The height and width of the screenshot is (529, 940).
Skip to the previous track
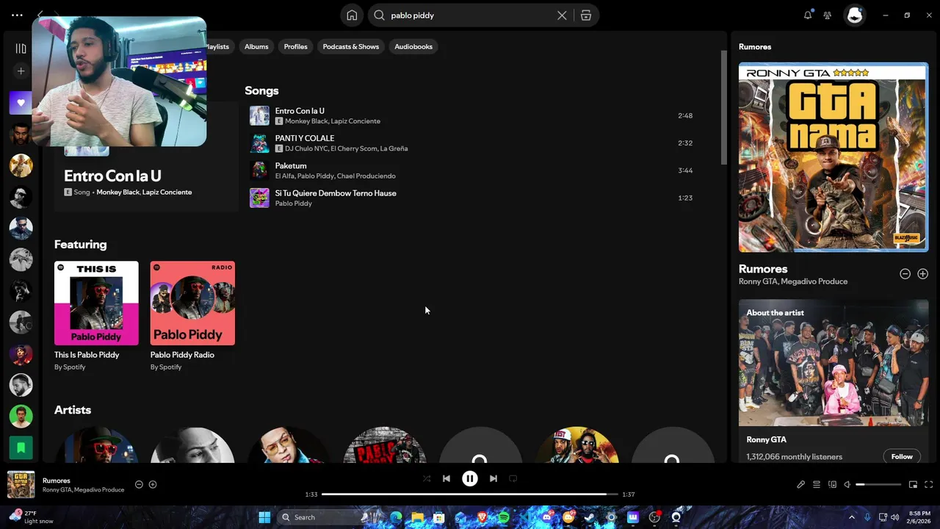coord(446,478)
